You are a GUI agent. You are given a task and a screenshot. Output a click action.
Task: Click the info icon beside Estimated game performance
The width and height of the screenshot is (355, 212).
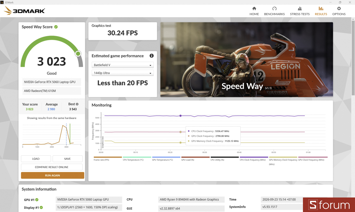click(151, 56)
